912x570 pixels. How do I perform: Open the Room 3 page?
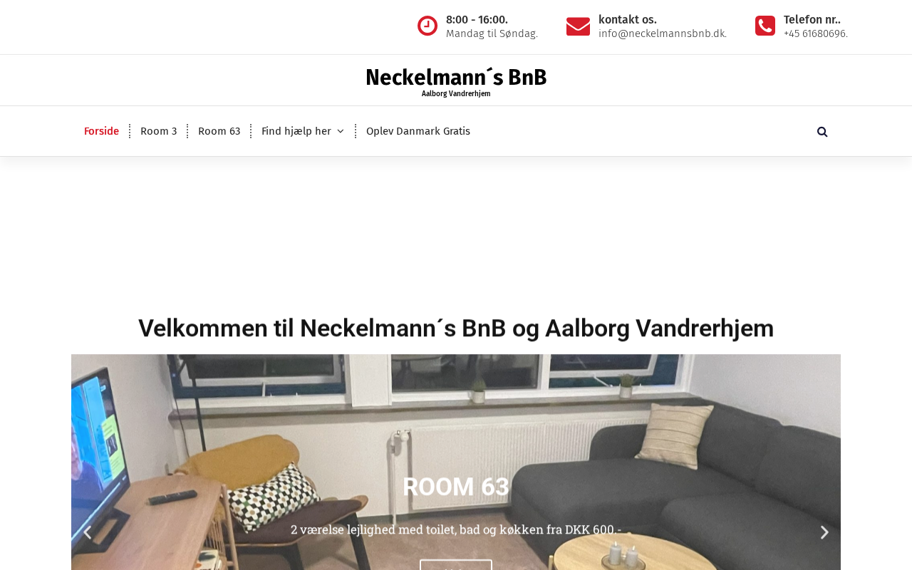tap(159, 131)
